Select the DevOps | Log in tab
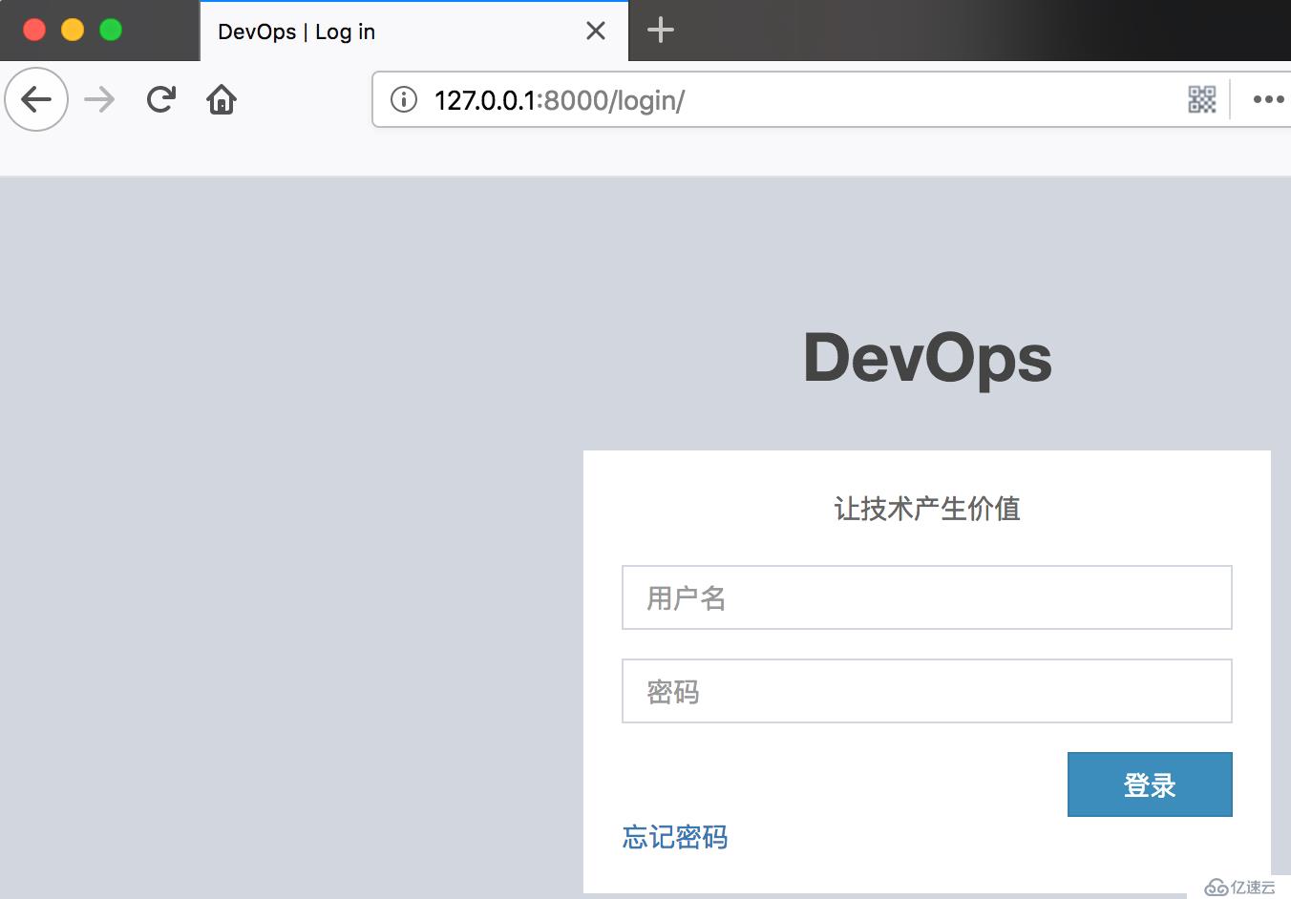This screenshot has width=1291, height=899. (414, 31)
